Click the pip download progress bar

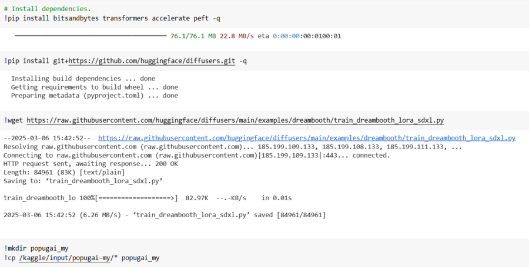click(91, 36)
